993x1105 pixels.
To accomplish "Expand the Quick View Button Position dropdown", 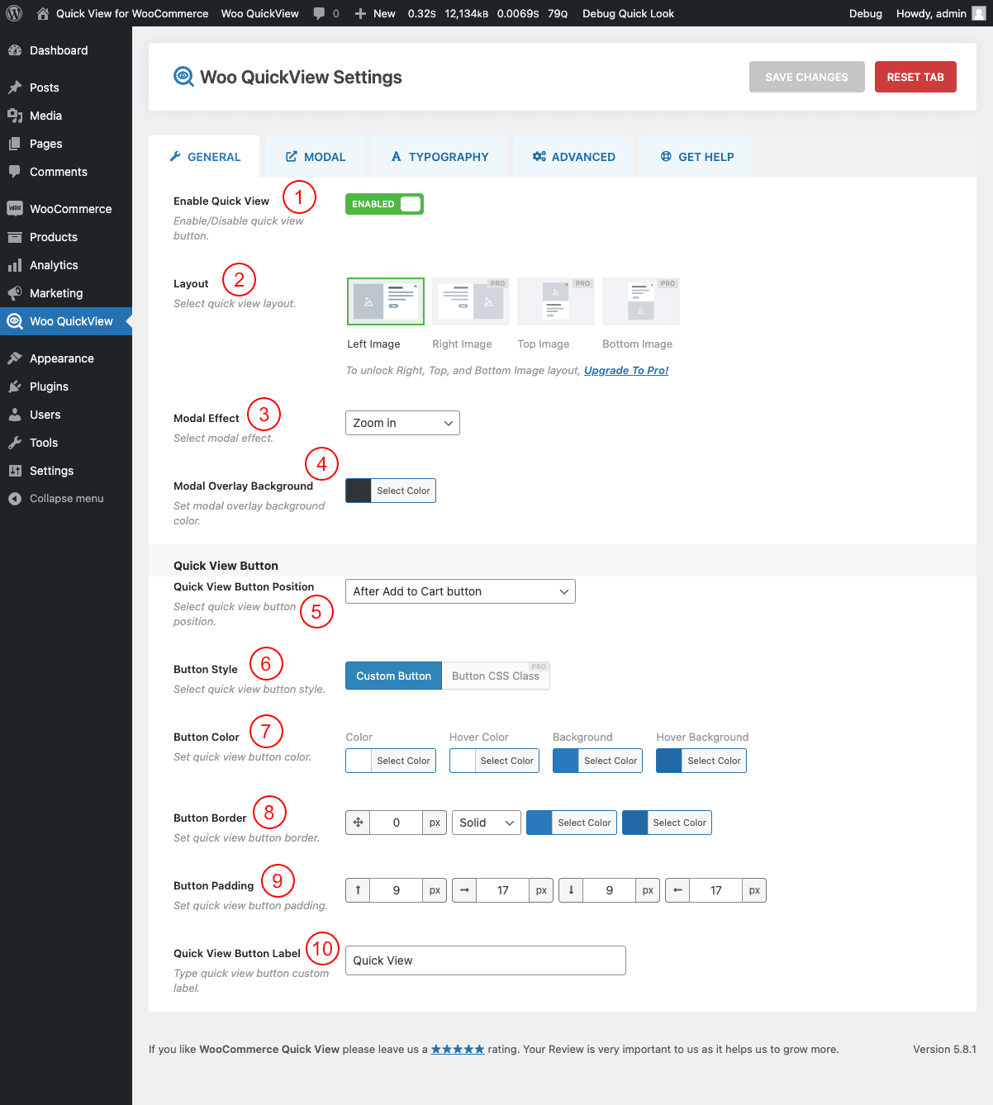I will tap(460, 591).
